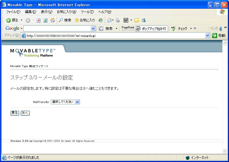Minimize the Internet Explorer window
Screen dimensions: 229x162
pyautogui.click(x=211, y=5)
